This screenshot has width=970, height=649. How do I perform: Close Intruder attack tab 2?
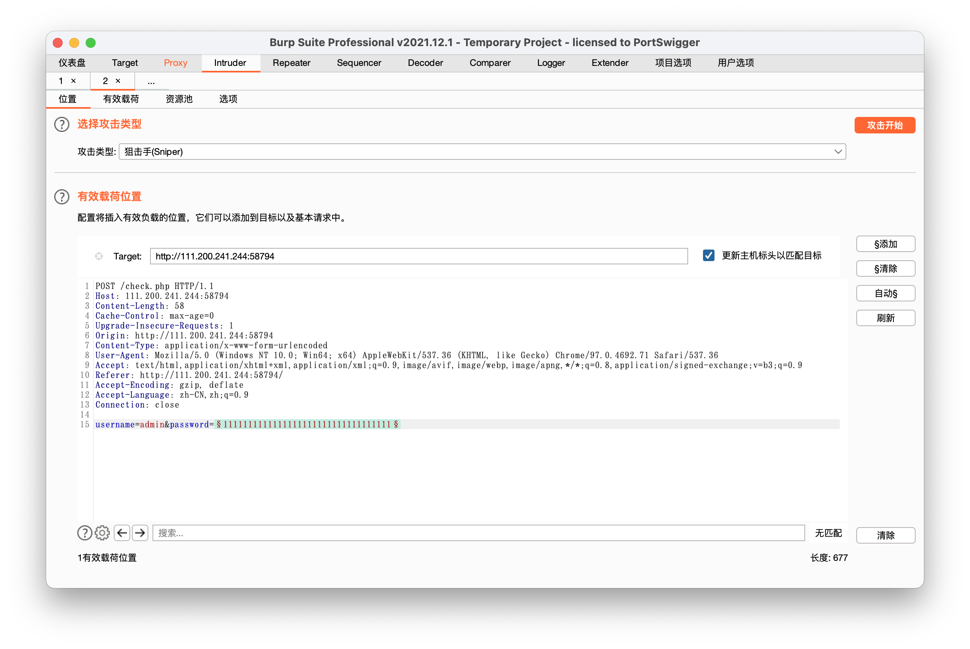[118, 81]
